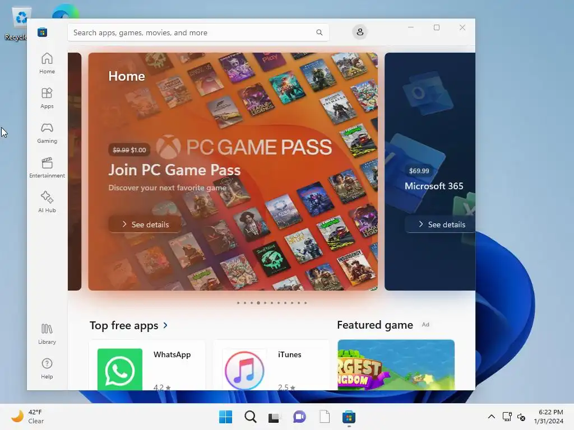Open the Entertainment section in sidebar
The image size is (574, 430).
(x=47, y=168)
